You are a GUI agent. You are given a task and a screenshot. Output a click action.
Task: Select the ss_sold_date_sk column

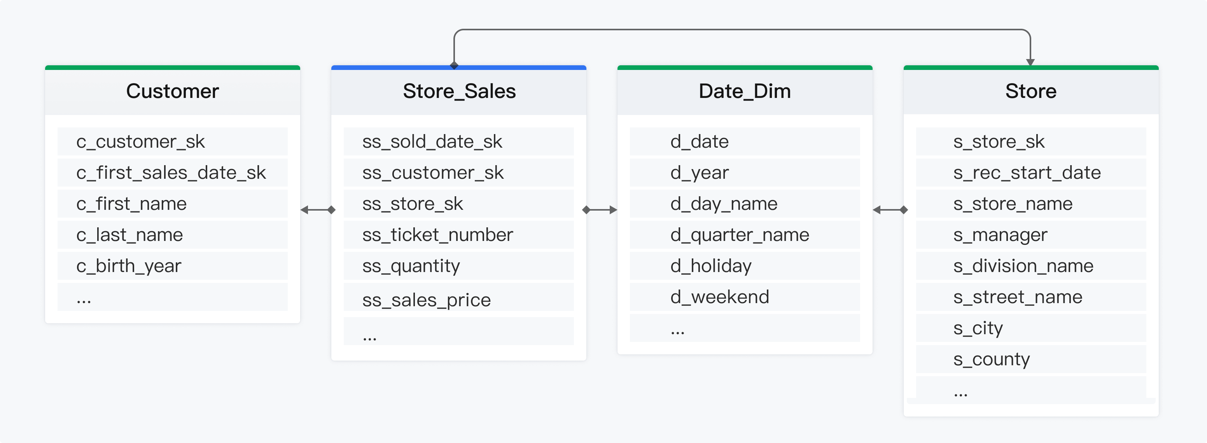pos(459,141)
